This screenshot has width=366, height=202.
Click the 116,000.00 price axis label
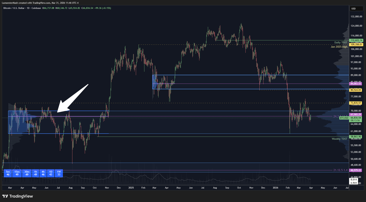point(356,36)
